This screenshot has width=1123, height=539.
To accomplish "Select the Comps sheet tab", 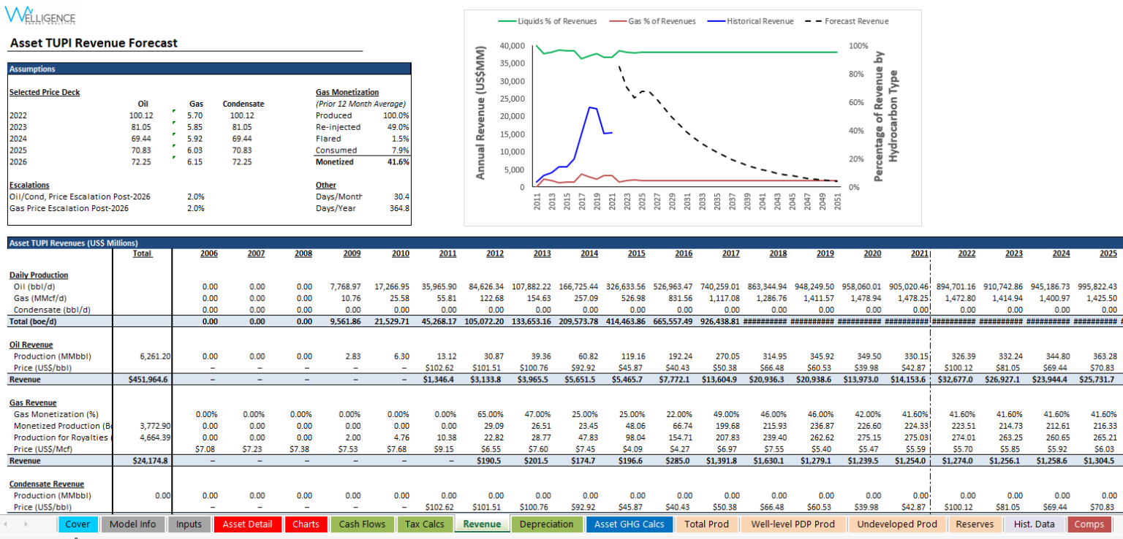I will coord(1089,524).
